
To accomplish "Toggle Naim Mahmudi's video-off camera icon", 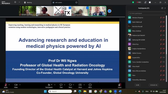I will tap(164, 22).
